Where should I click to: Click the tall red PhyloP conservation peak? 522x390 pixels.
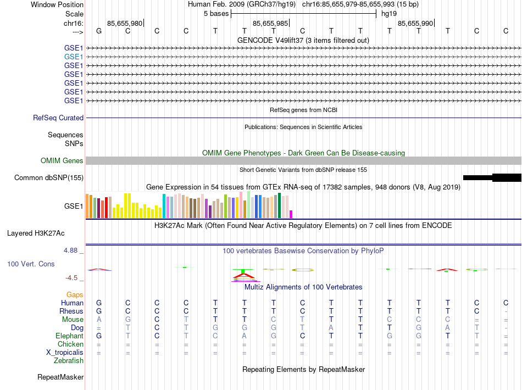tap(243, 276)
